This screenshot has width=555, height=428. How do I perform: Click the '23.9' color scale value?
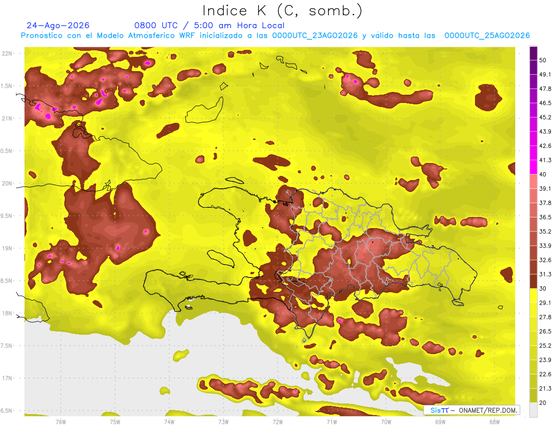(x=545, y=360)
